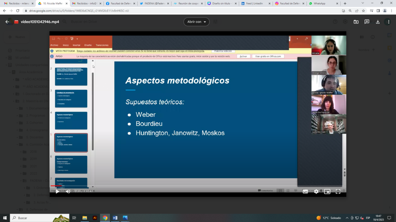Screen dimensions: 396x222
Task: Switch to Facebook 'Facultad de Defensa' tab
Action: 120,3
